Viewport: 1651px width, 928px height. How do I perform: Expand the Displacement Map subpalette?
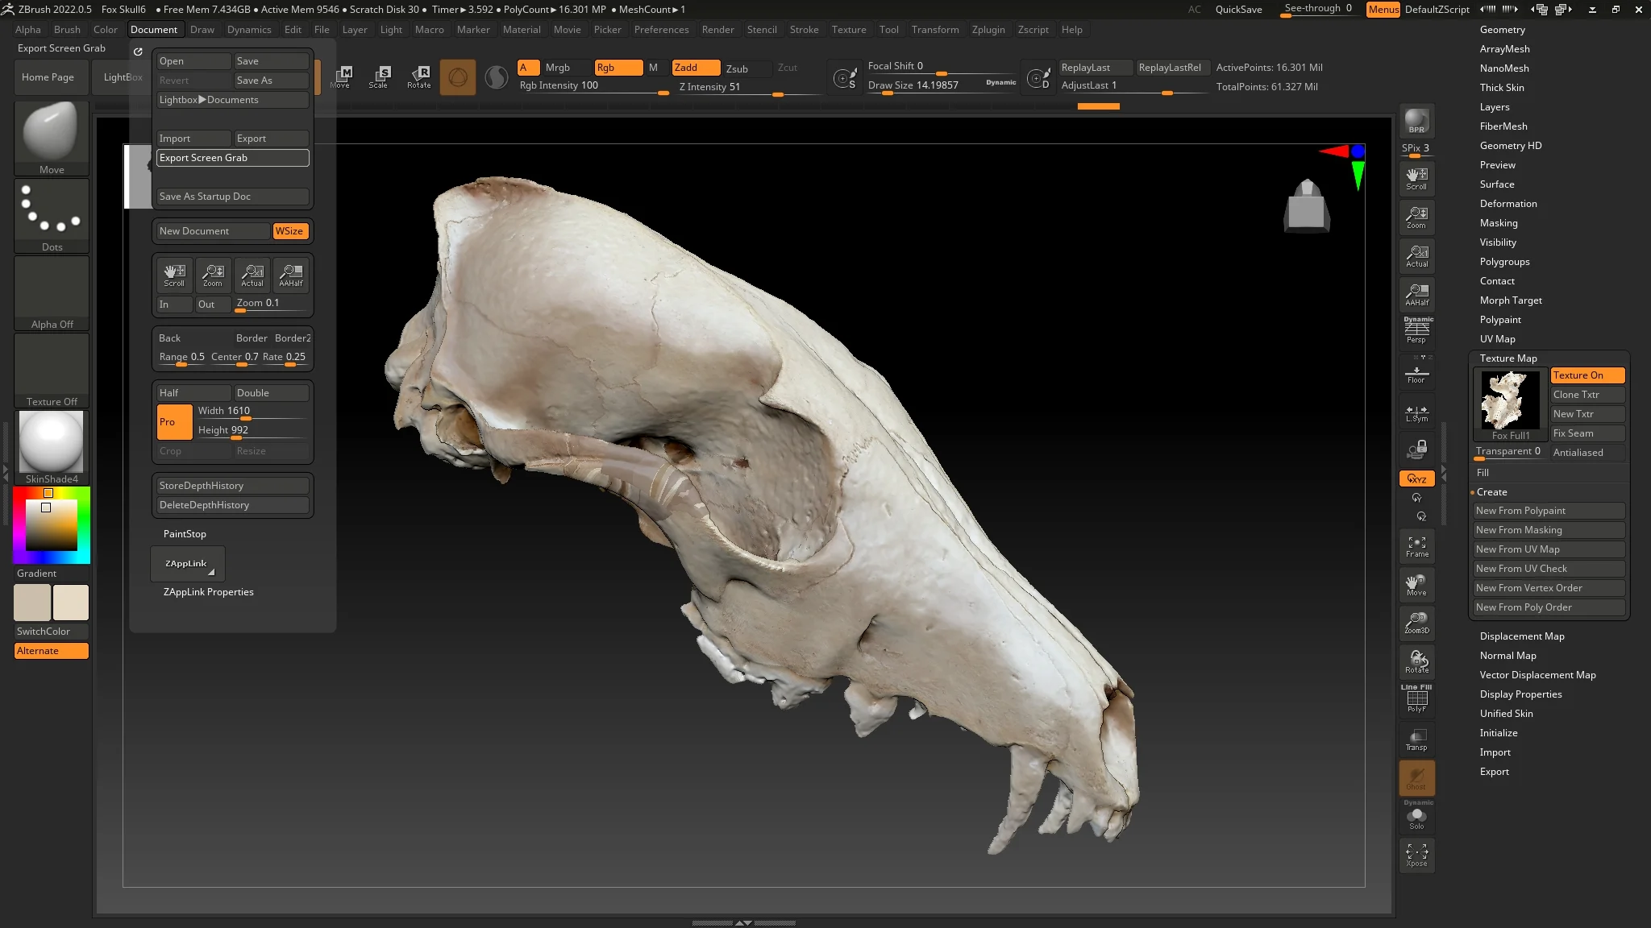(x=1521, y=636)
